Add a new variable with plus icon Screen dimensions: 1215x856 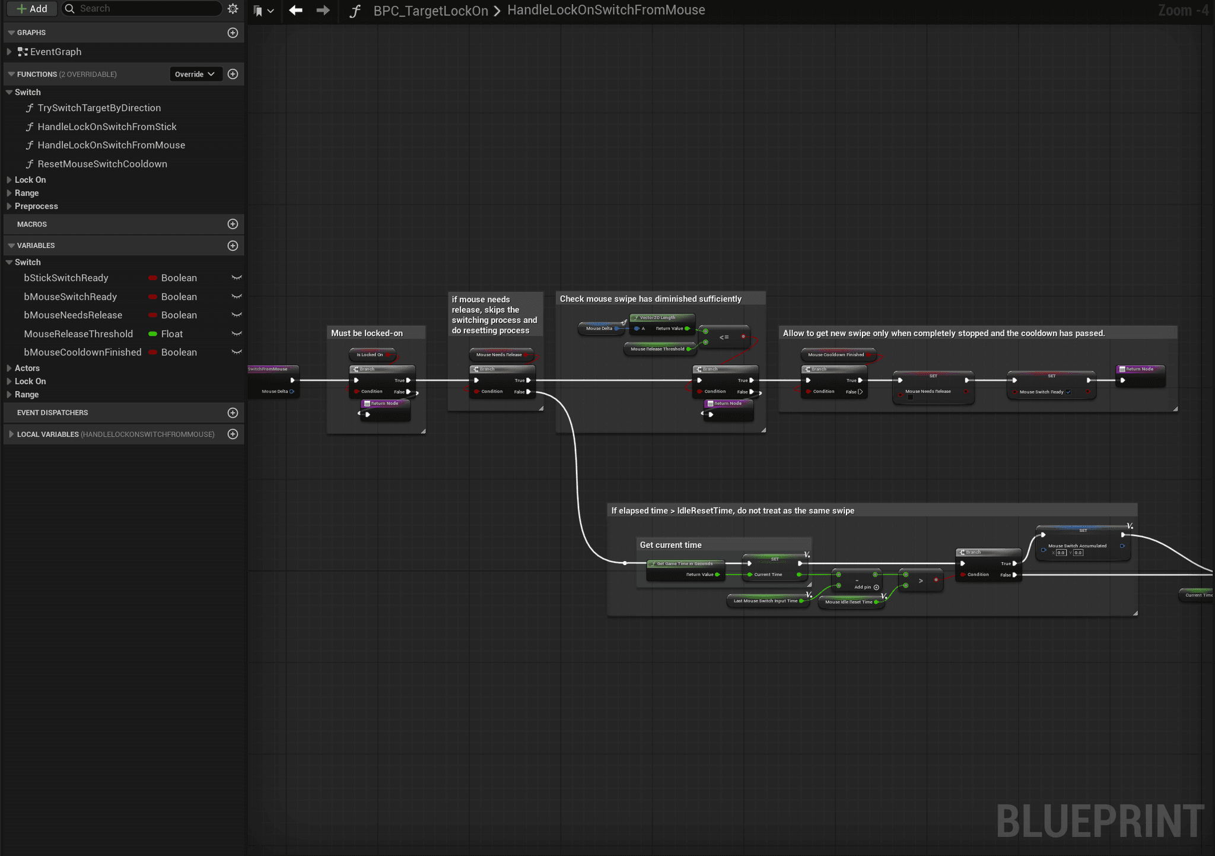click(233, 245)
